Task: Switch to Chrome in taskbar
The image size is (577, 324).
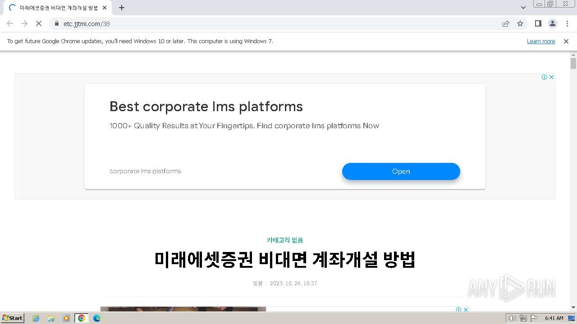Action: click(82, 318)
